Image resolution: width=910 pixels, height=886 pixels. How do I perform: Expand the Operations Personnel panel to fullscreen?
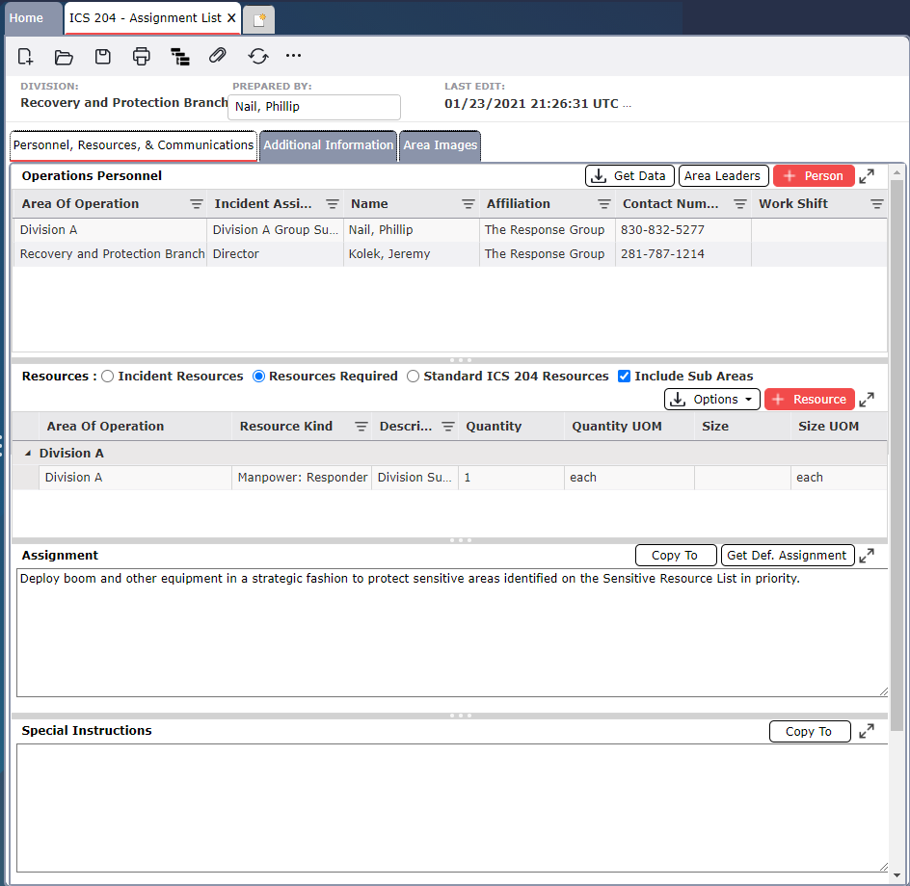click(867, 176)
